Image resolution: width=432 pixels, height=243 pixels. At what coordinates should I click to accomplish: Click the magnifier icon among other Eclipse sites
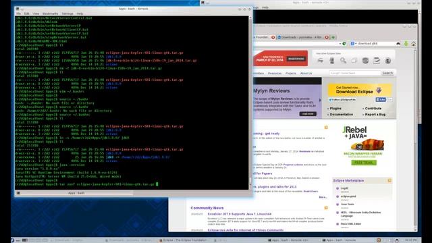(343, 61)
